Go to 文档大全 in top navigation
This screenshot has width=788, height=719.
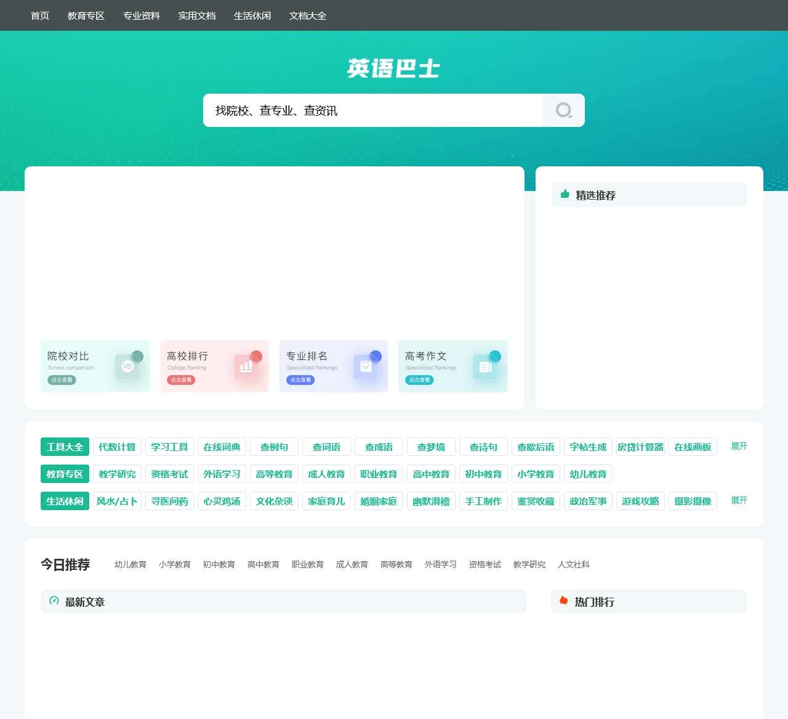click(x=307, y=15)
